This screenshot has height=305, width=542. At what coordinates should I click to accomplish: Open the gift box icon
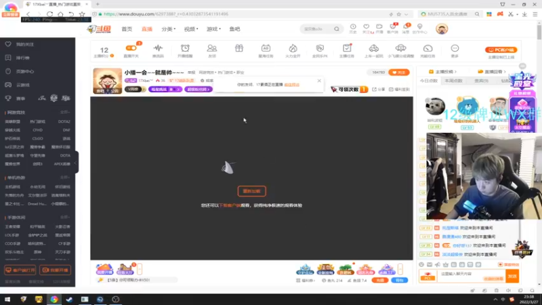[x=239, y=49]
